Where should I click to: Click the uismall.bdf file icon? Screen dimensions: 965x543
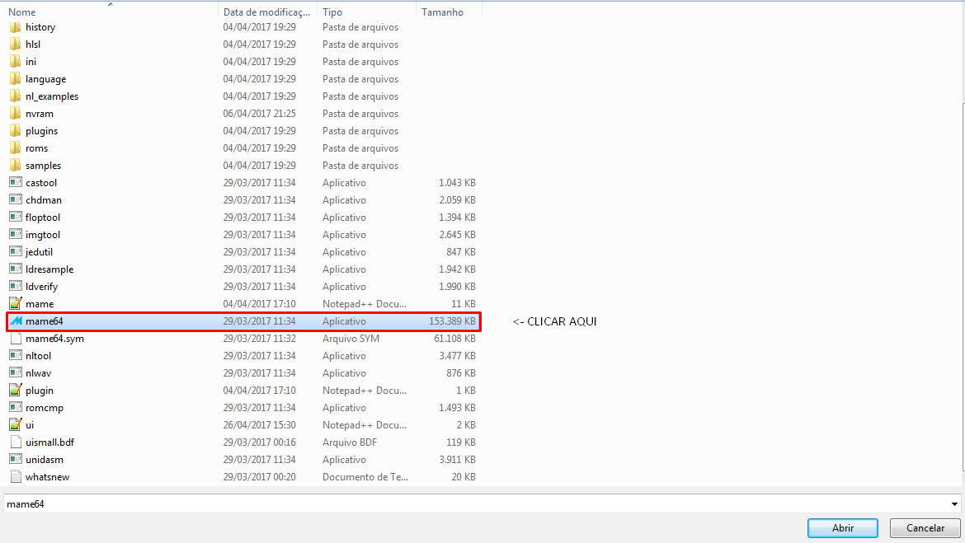(x=16, y=442)
